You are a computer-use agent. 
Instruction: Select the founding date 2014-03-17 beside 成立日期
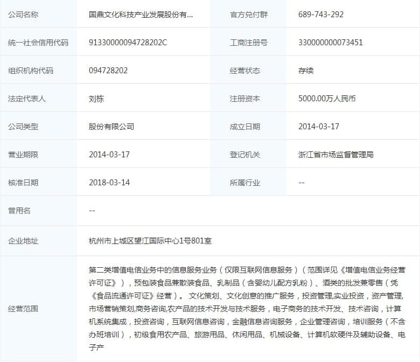(x=319, y=127)
